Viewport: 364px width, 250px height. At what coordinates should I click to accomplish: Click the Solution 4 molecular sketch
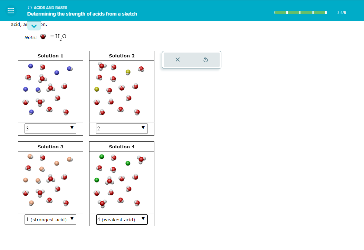pyautogui.click(x=122, y=182)
